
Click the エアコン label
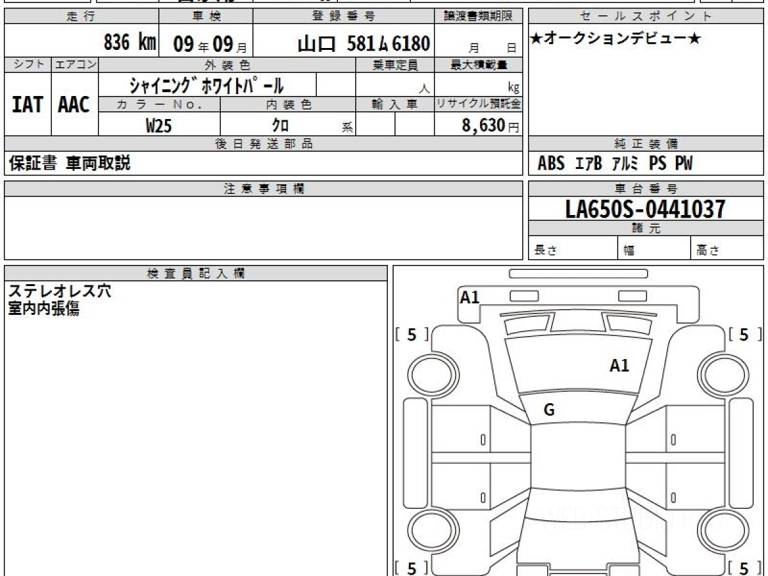pyautogui.click(x=74, y=65)
